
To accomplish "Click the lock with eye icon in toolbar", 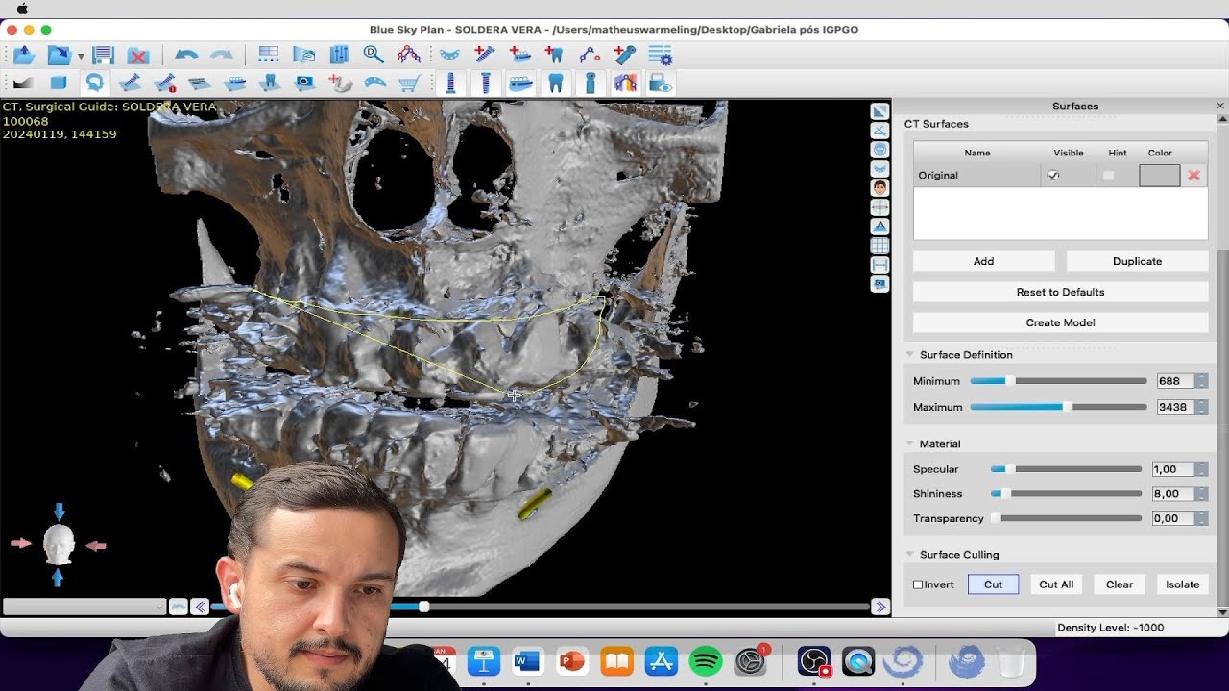I will pos(661,83).
